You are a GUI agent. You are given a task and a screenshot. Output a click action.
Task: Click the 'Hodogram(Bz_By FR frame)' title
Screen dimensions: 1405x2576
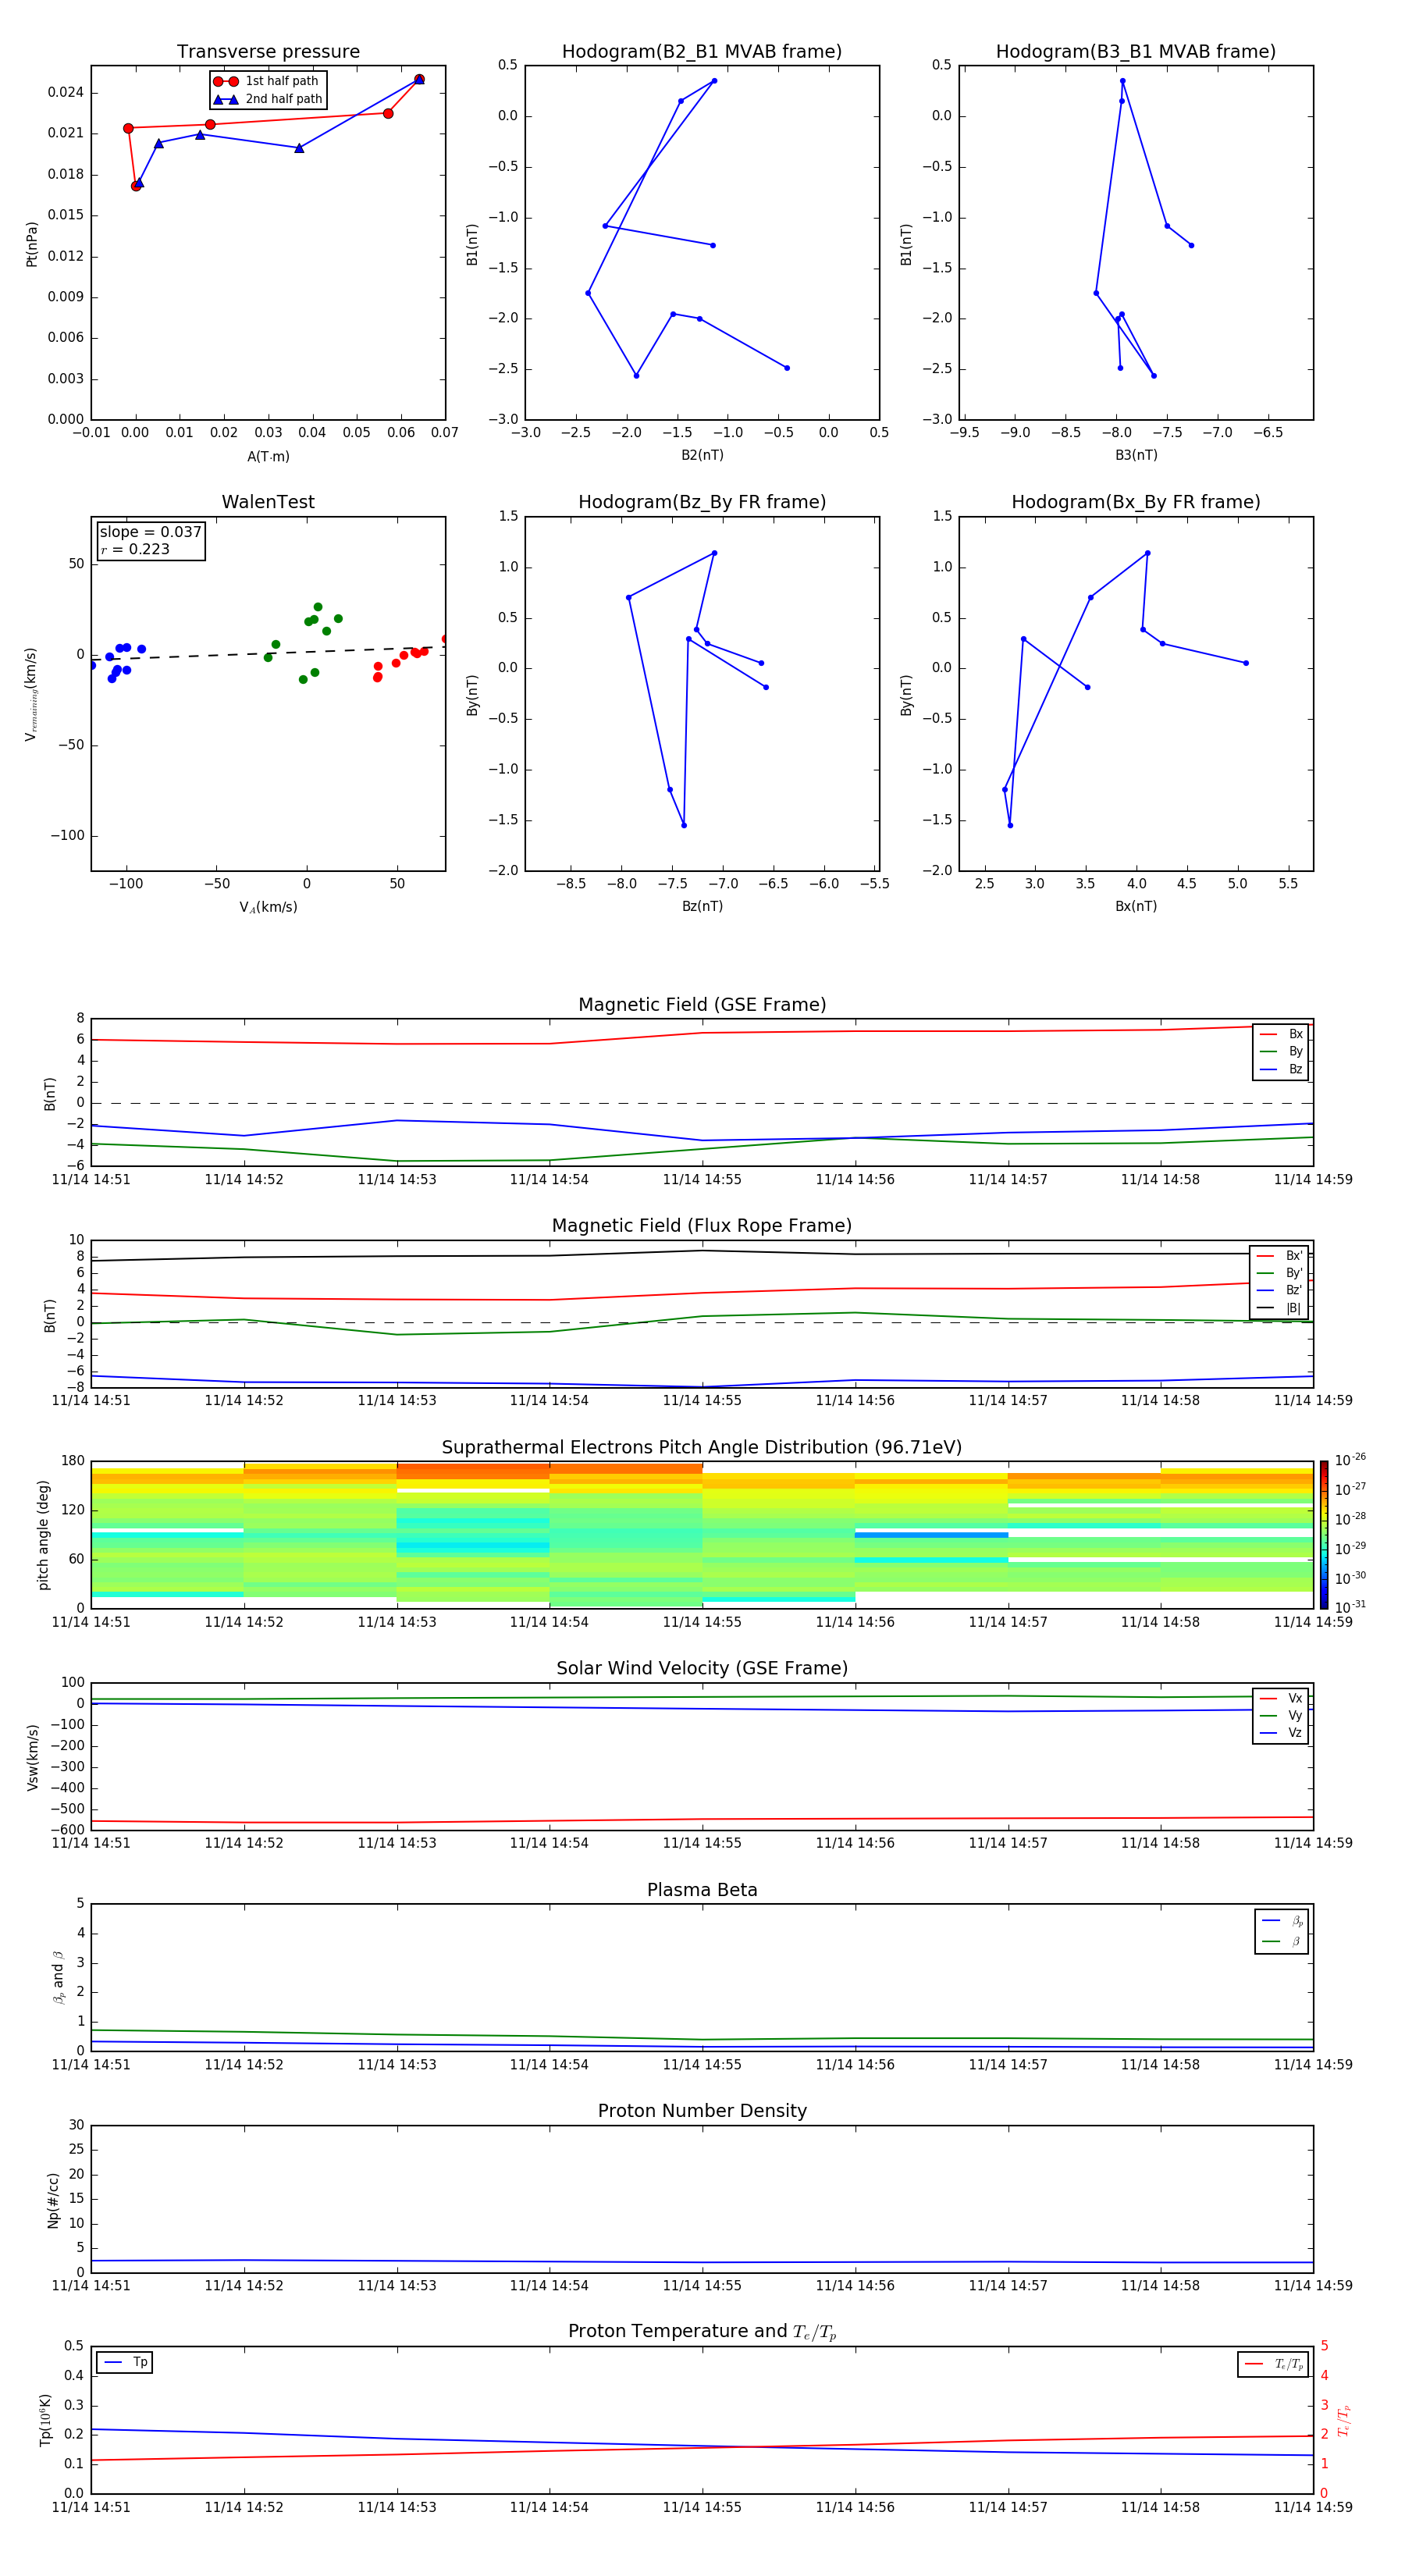tap(702, 502)
